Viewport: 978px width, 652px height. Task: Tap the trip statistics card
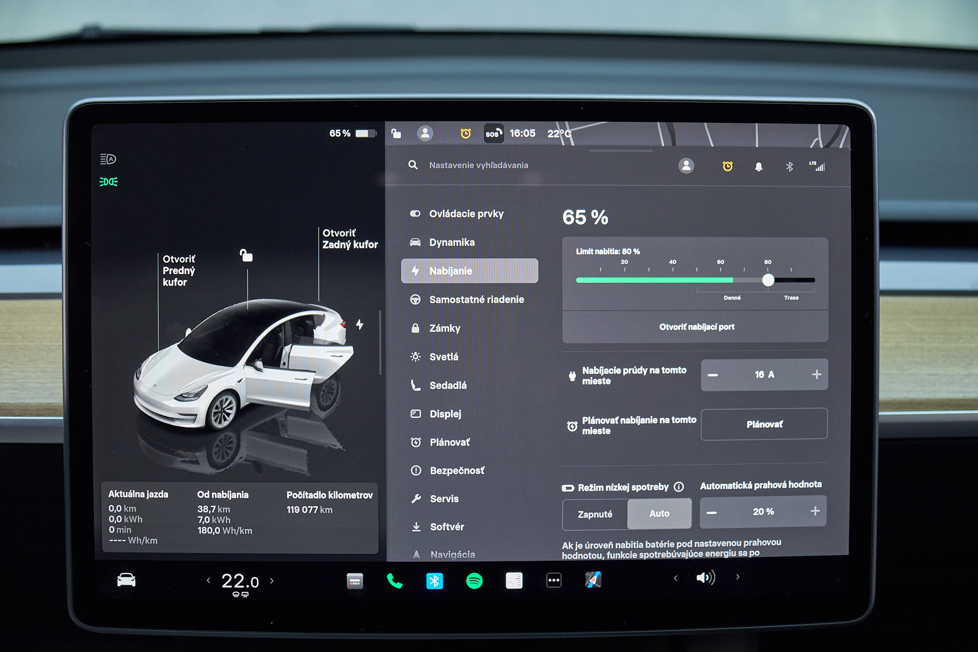pos(240,518)
